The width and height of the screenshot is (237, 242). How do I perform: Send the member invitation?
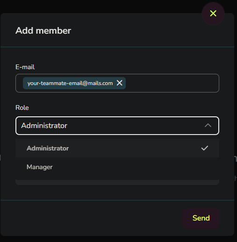pos(201,218)
